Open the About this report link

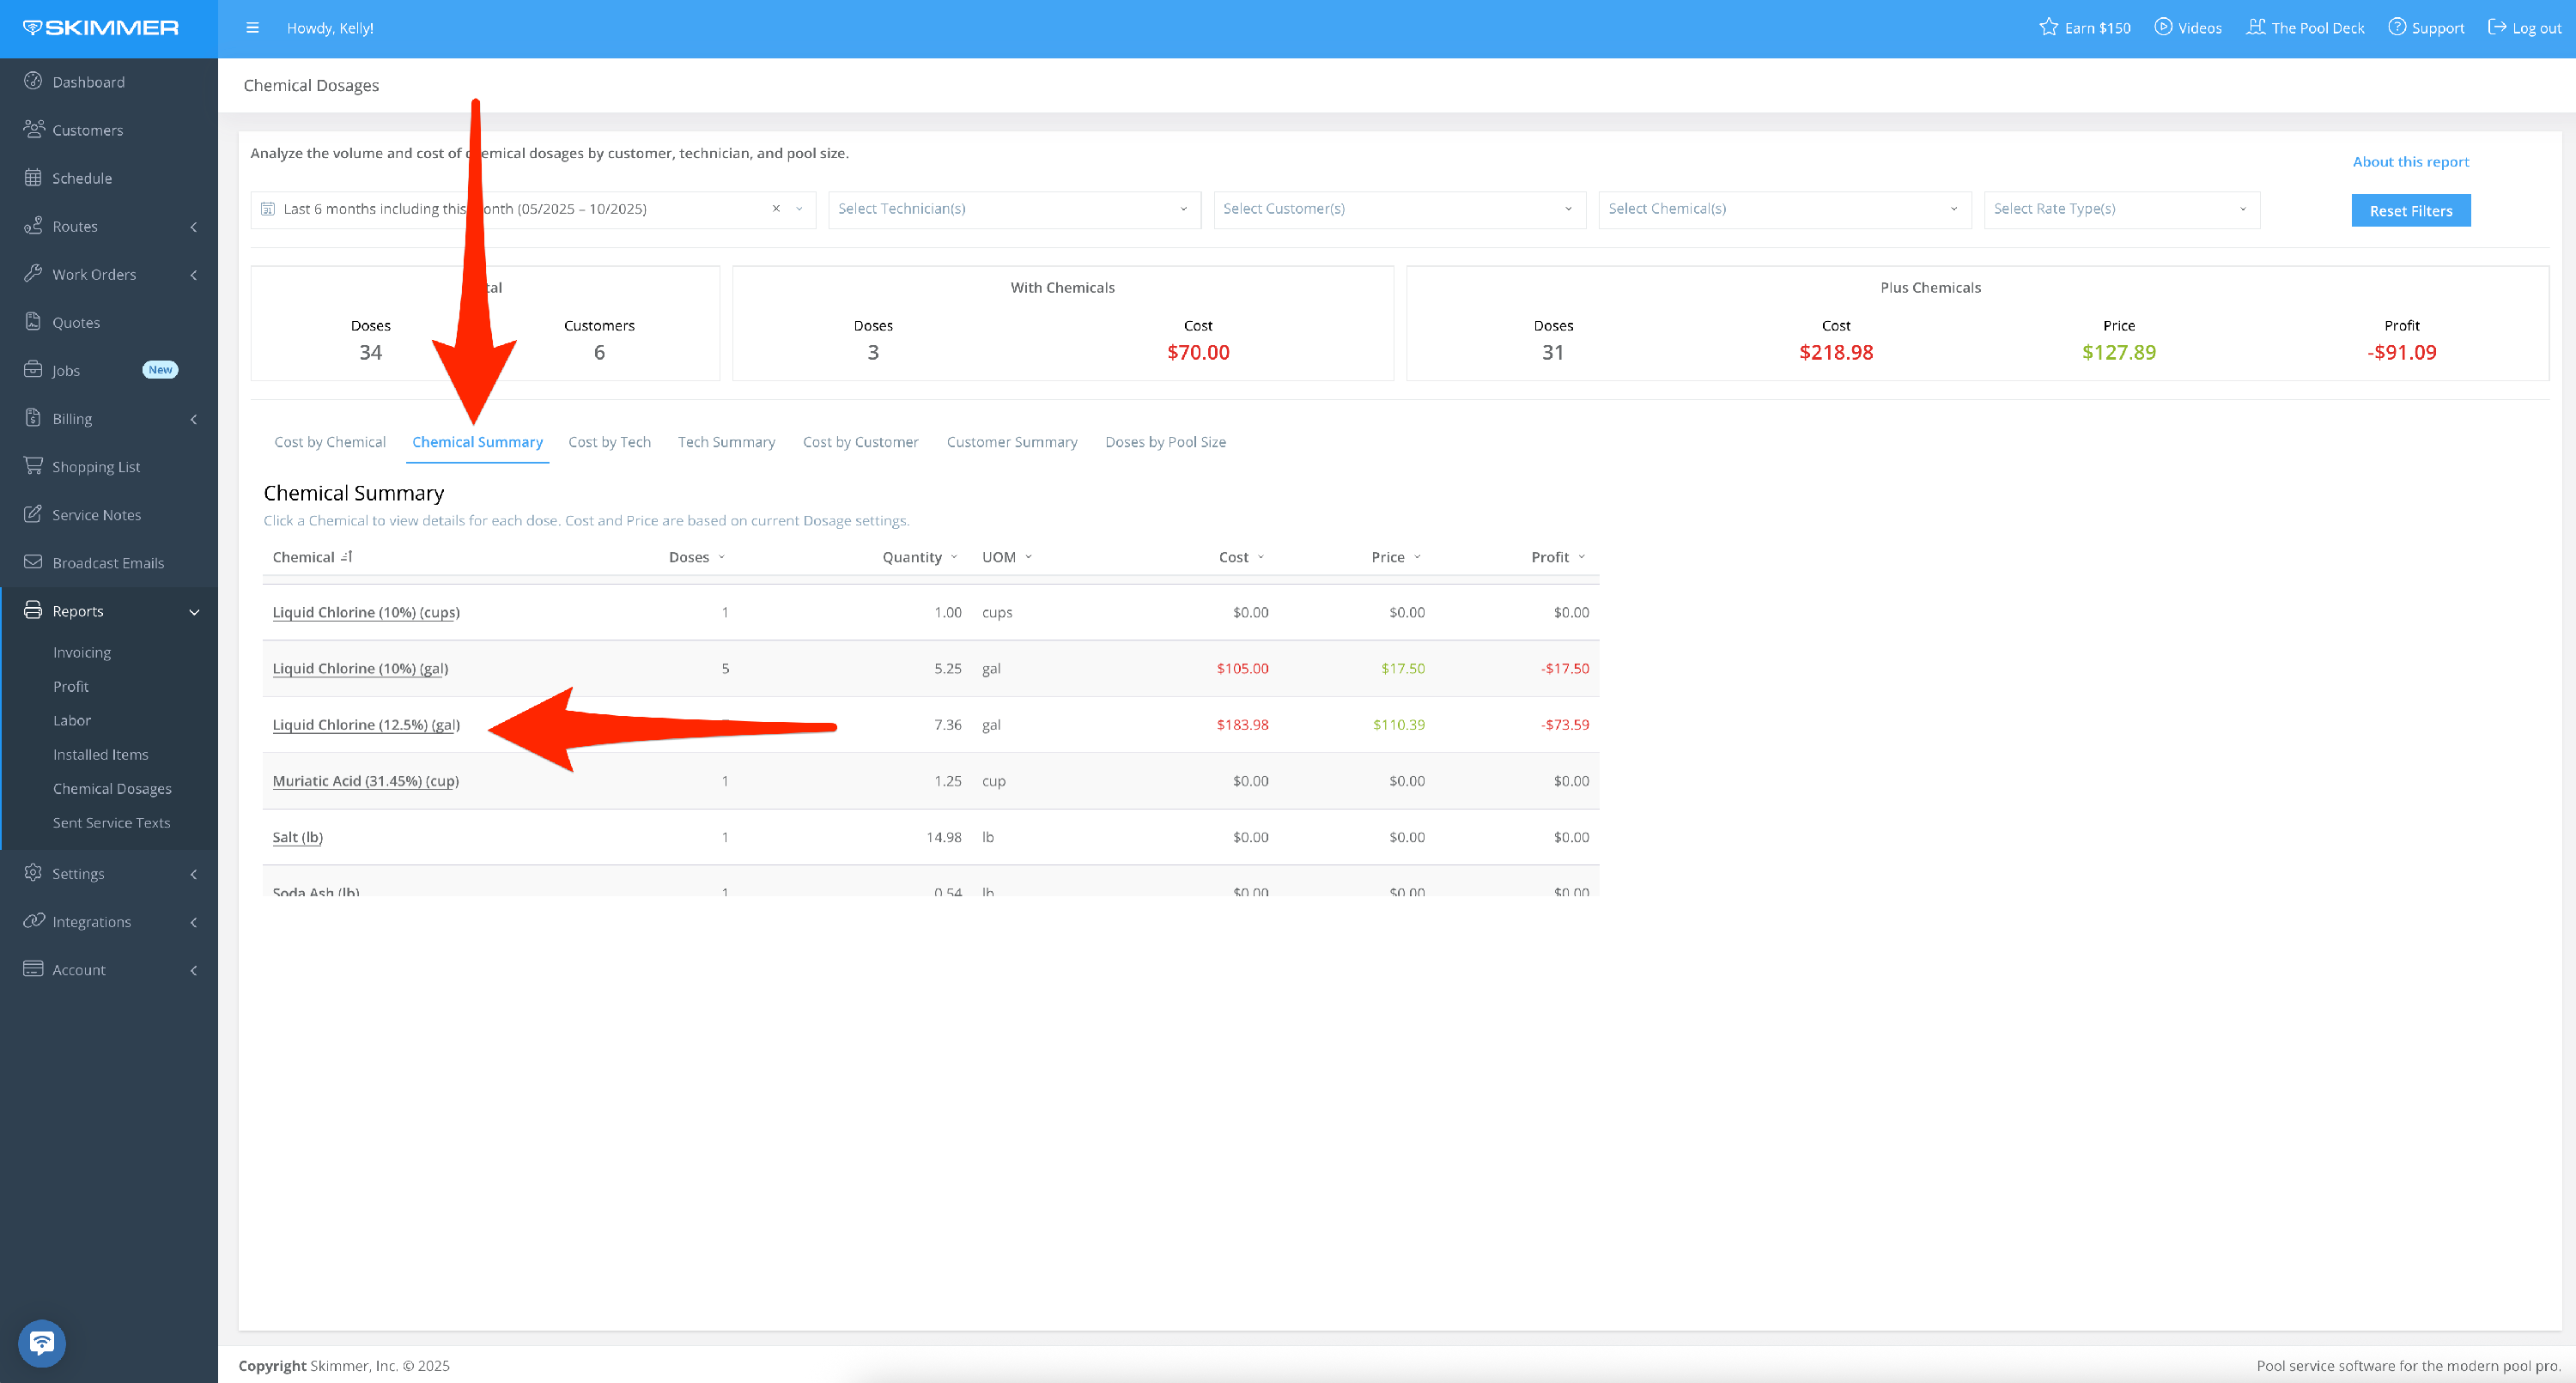(2410, 162)
